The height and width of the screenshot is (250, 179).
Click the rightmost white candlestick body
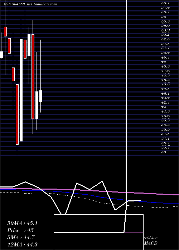[41, 96]
